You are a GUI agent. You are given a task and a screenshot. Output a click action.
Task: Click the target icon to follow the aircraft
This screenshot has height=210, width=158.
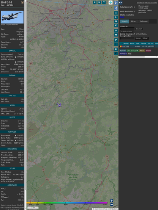[116, 13]
